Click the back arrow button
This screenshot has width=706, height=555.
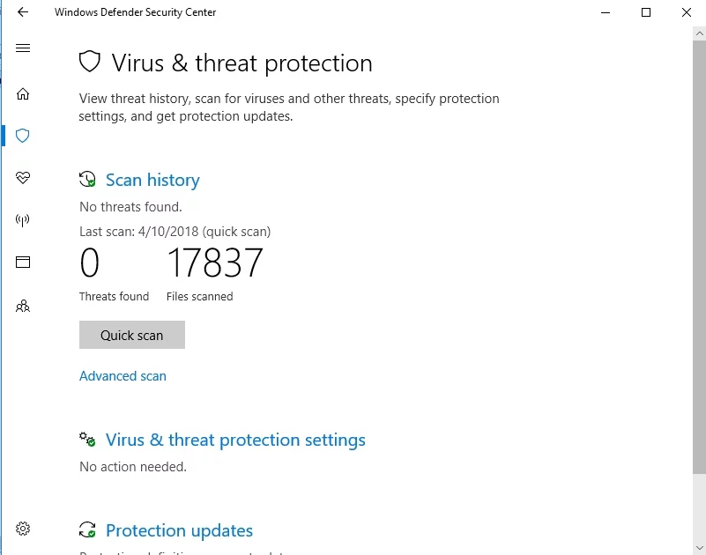pos(23,12)
